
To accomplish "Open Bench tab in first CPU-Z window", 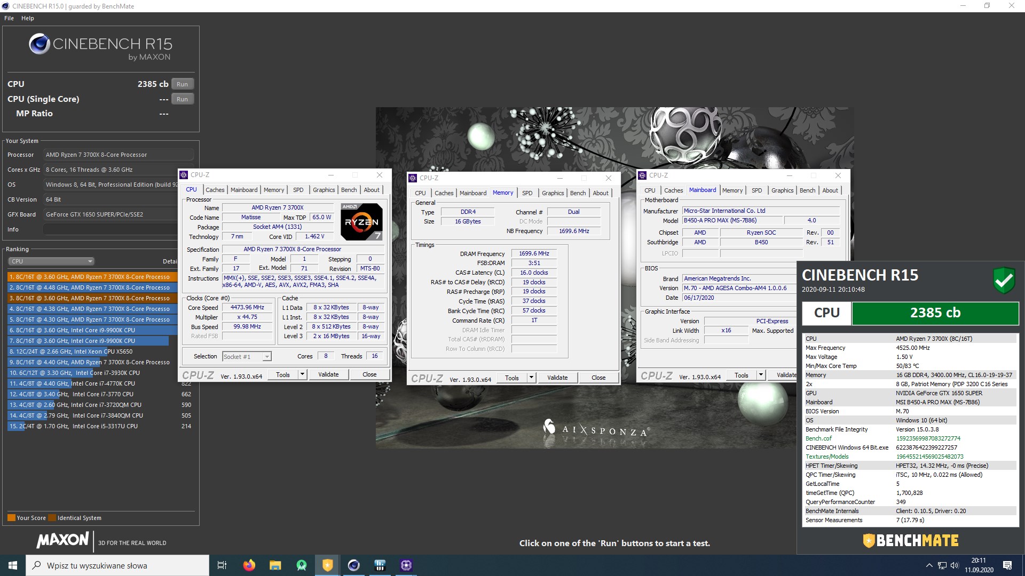I will [349, 190].
